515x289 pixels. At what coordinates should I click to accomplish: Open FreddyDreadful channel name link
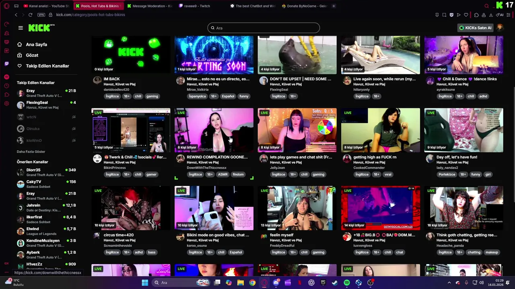tap(282, 245)
